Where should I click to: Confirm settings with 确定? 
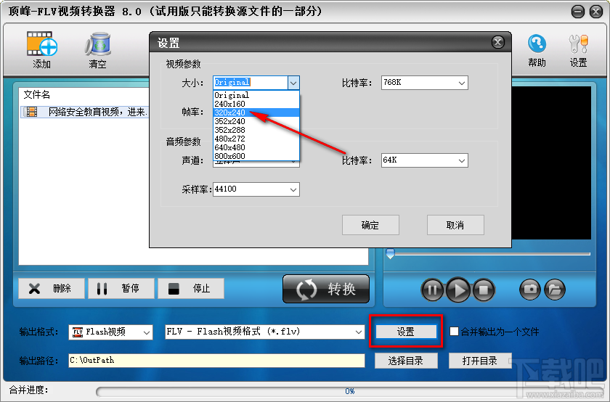pos(370,225)
